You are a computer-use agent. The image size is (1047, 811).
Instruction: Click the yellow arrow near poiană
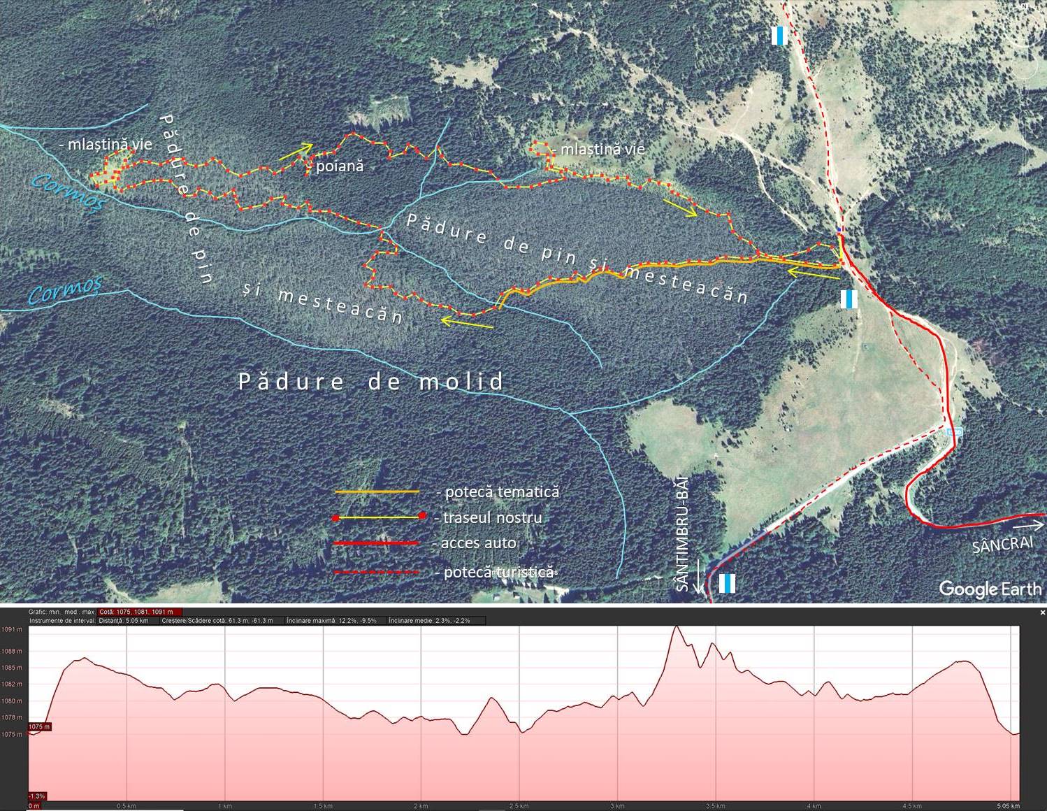pyautogui.click(x=296, y=152)
